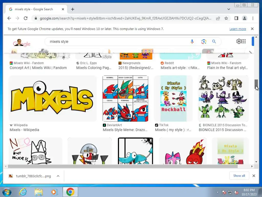
Task: Expand the download item options chevron
Action: point(58,176)
